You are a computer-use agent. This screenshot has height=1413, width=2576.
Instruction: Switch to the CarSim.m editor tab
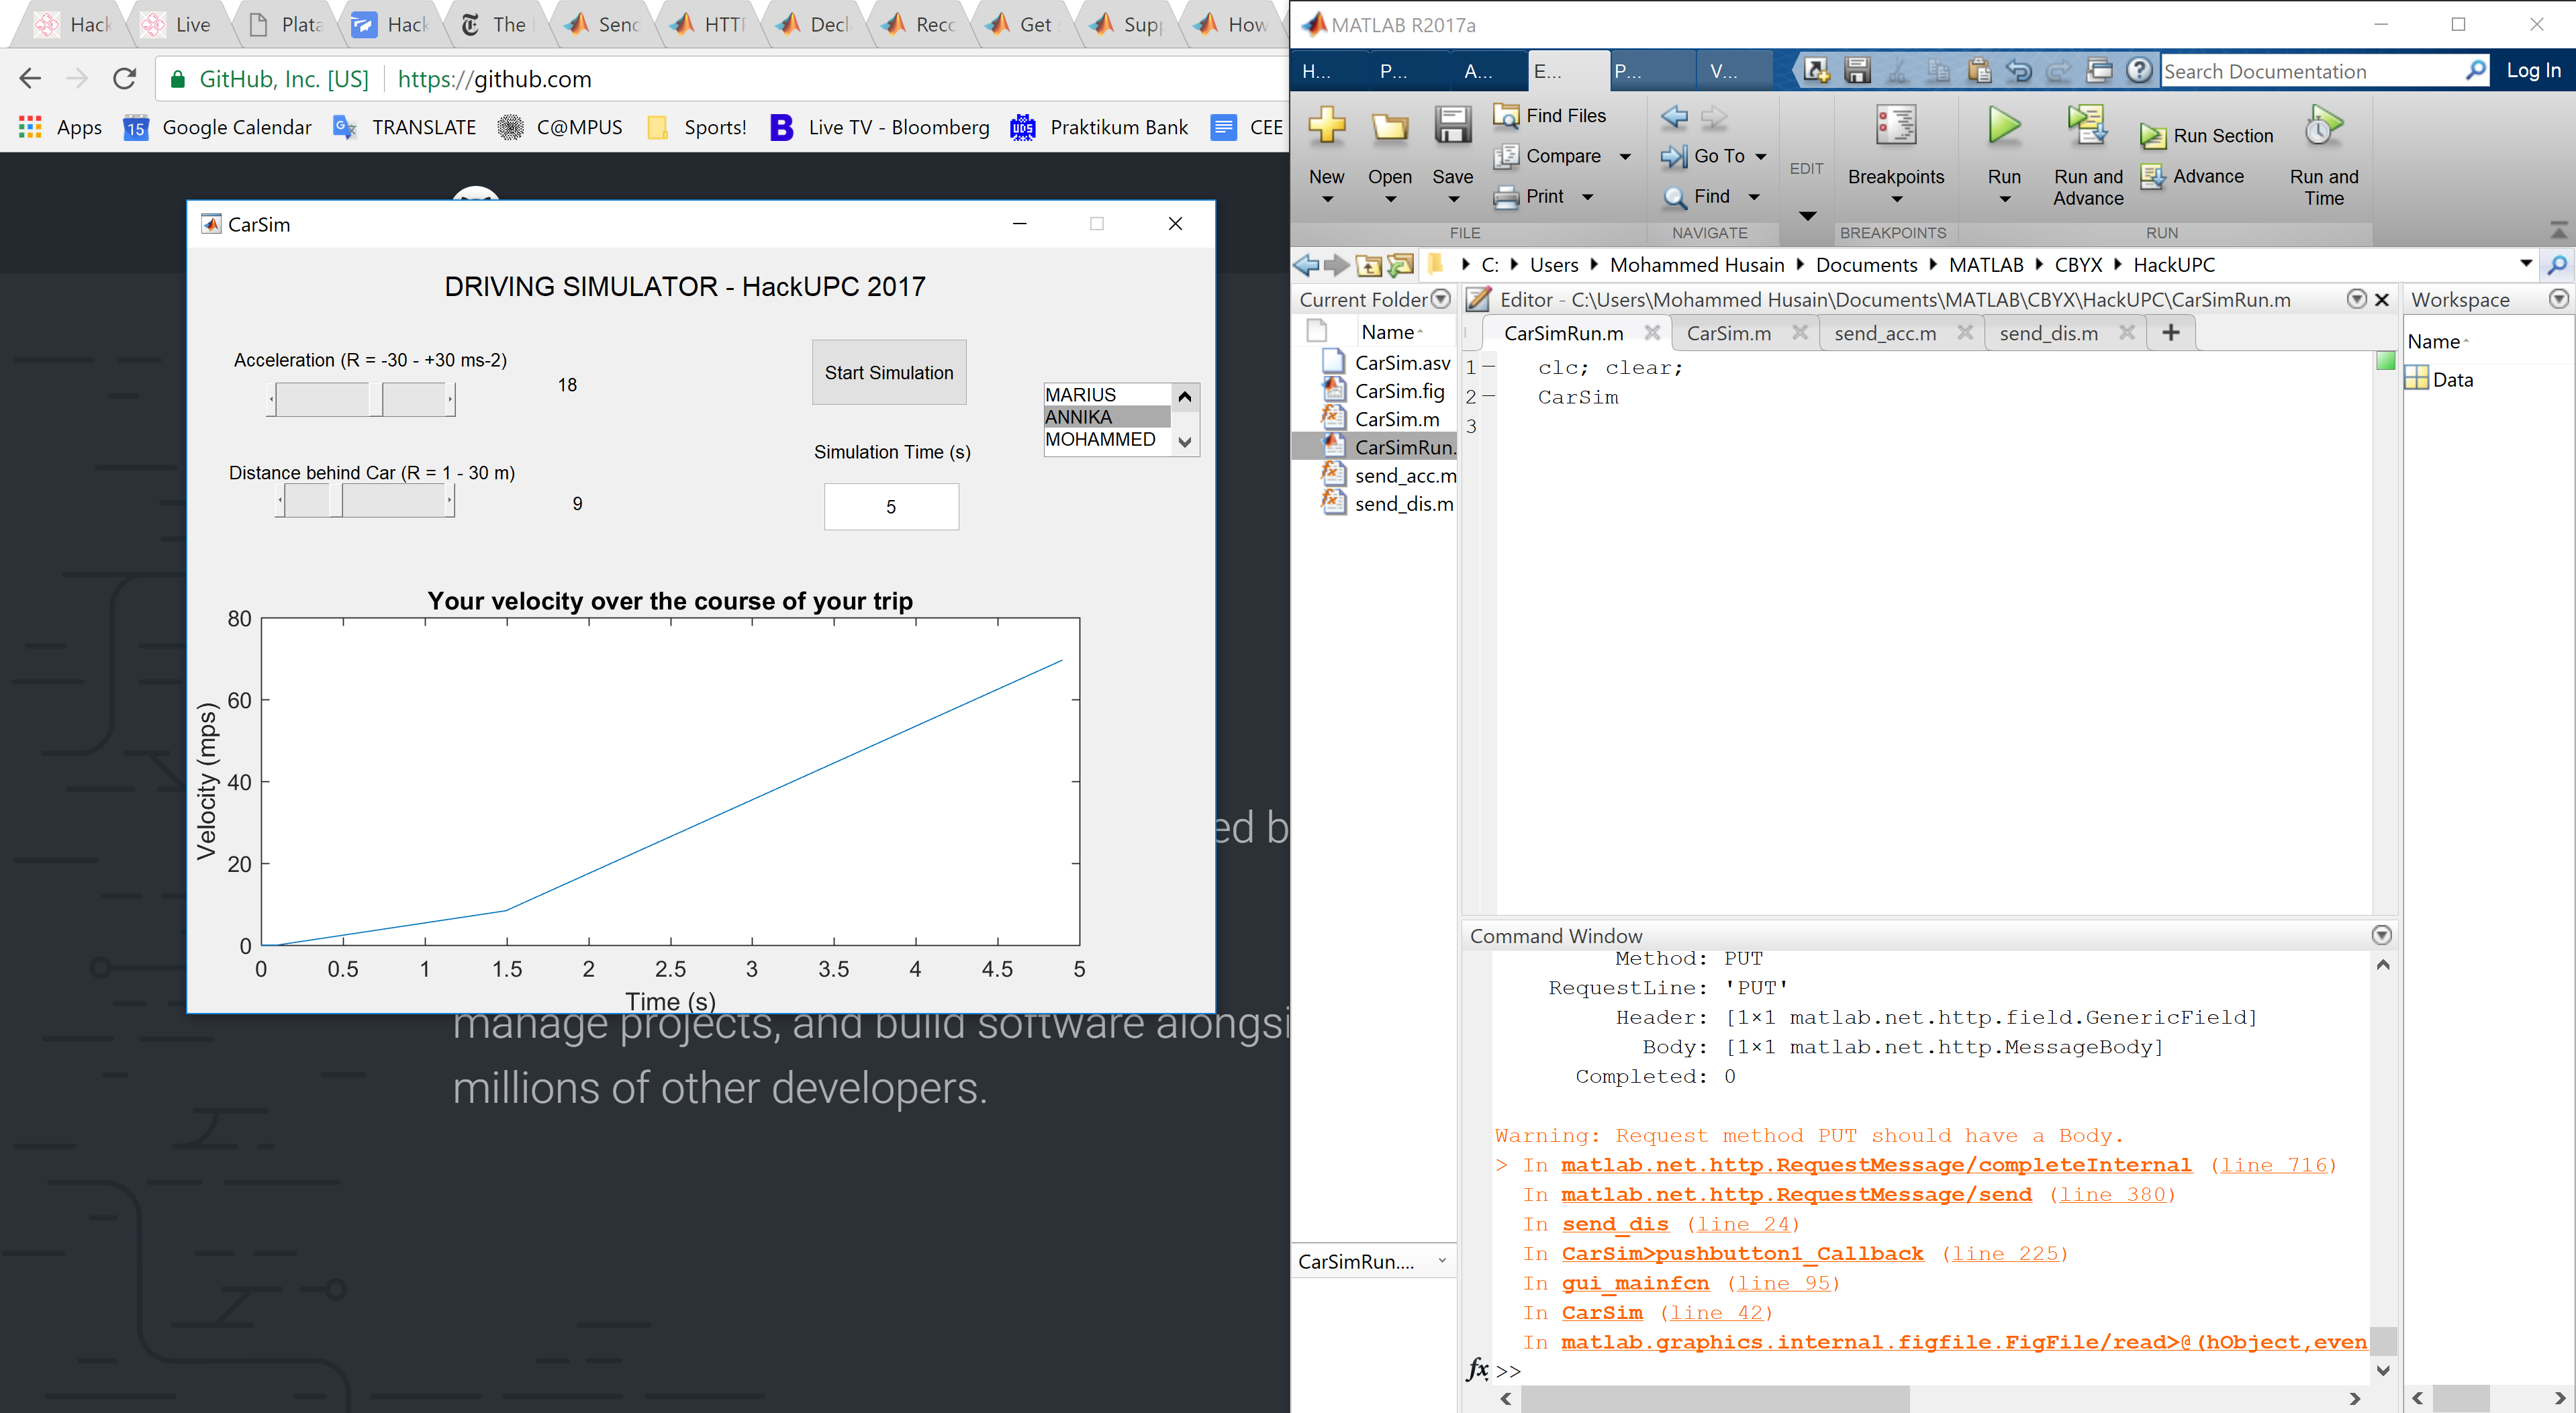click(1728, 333)
